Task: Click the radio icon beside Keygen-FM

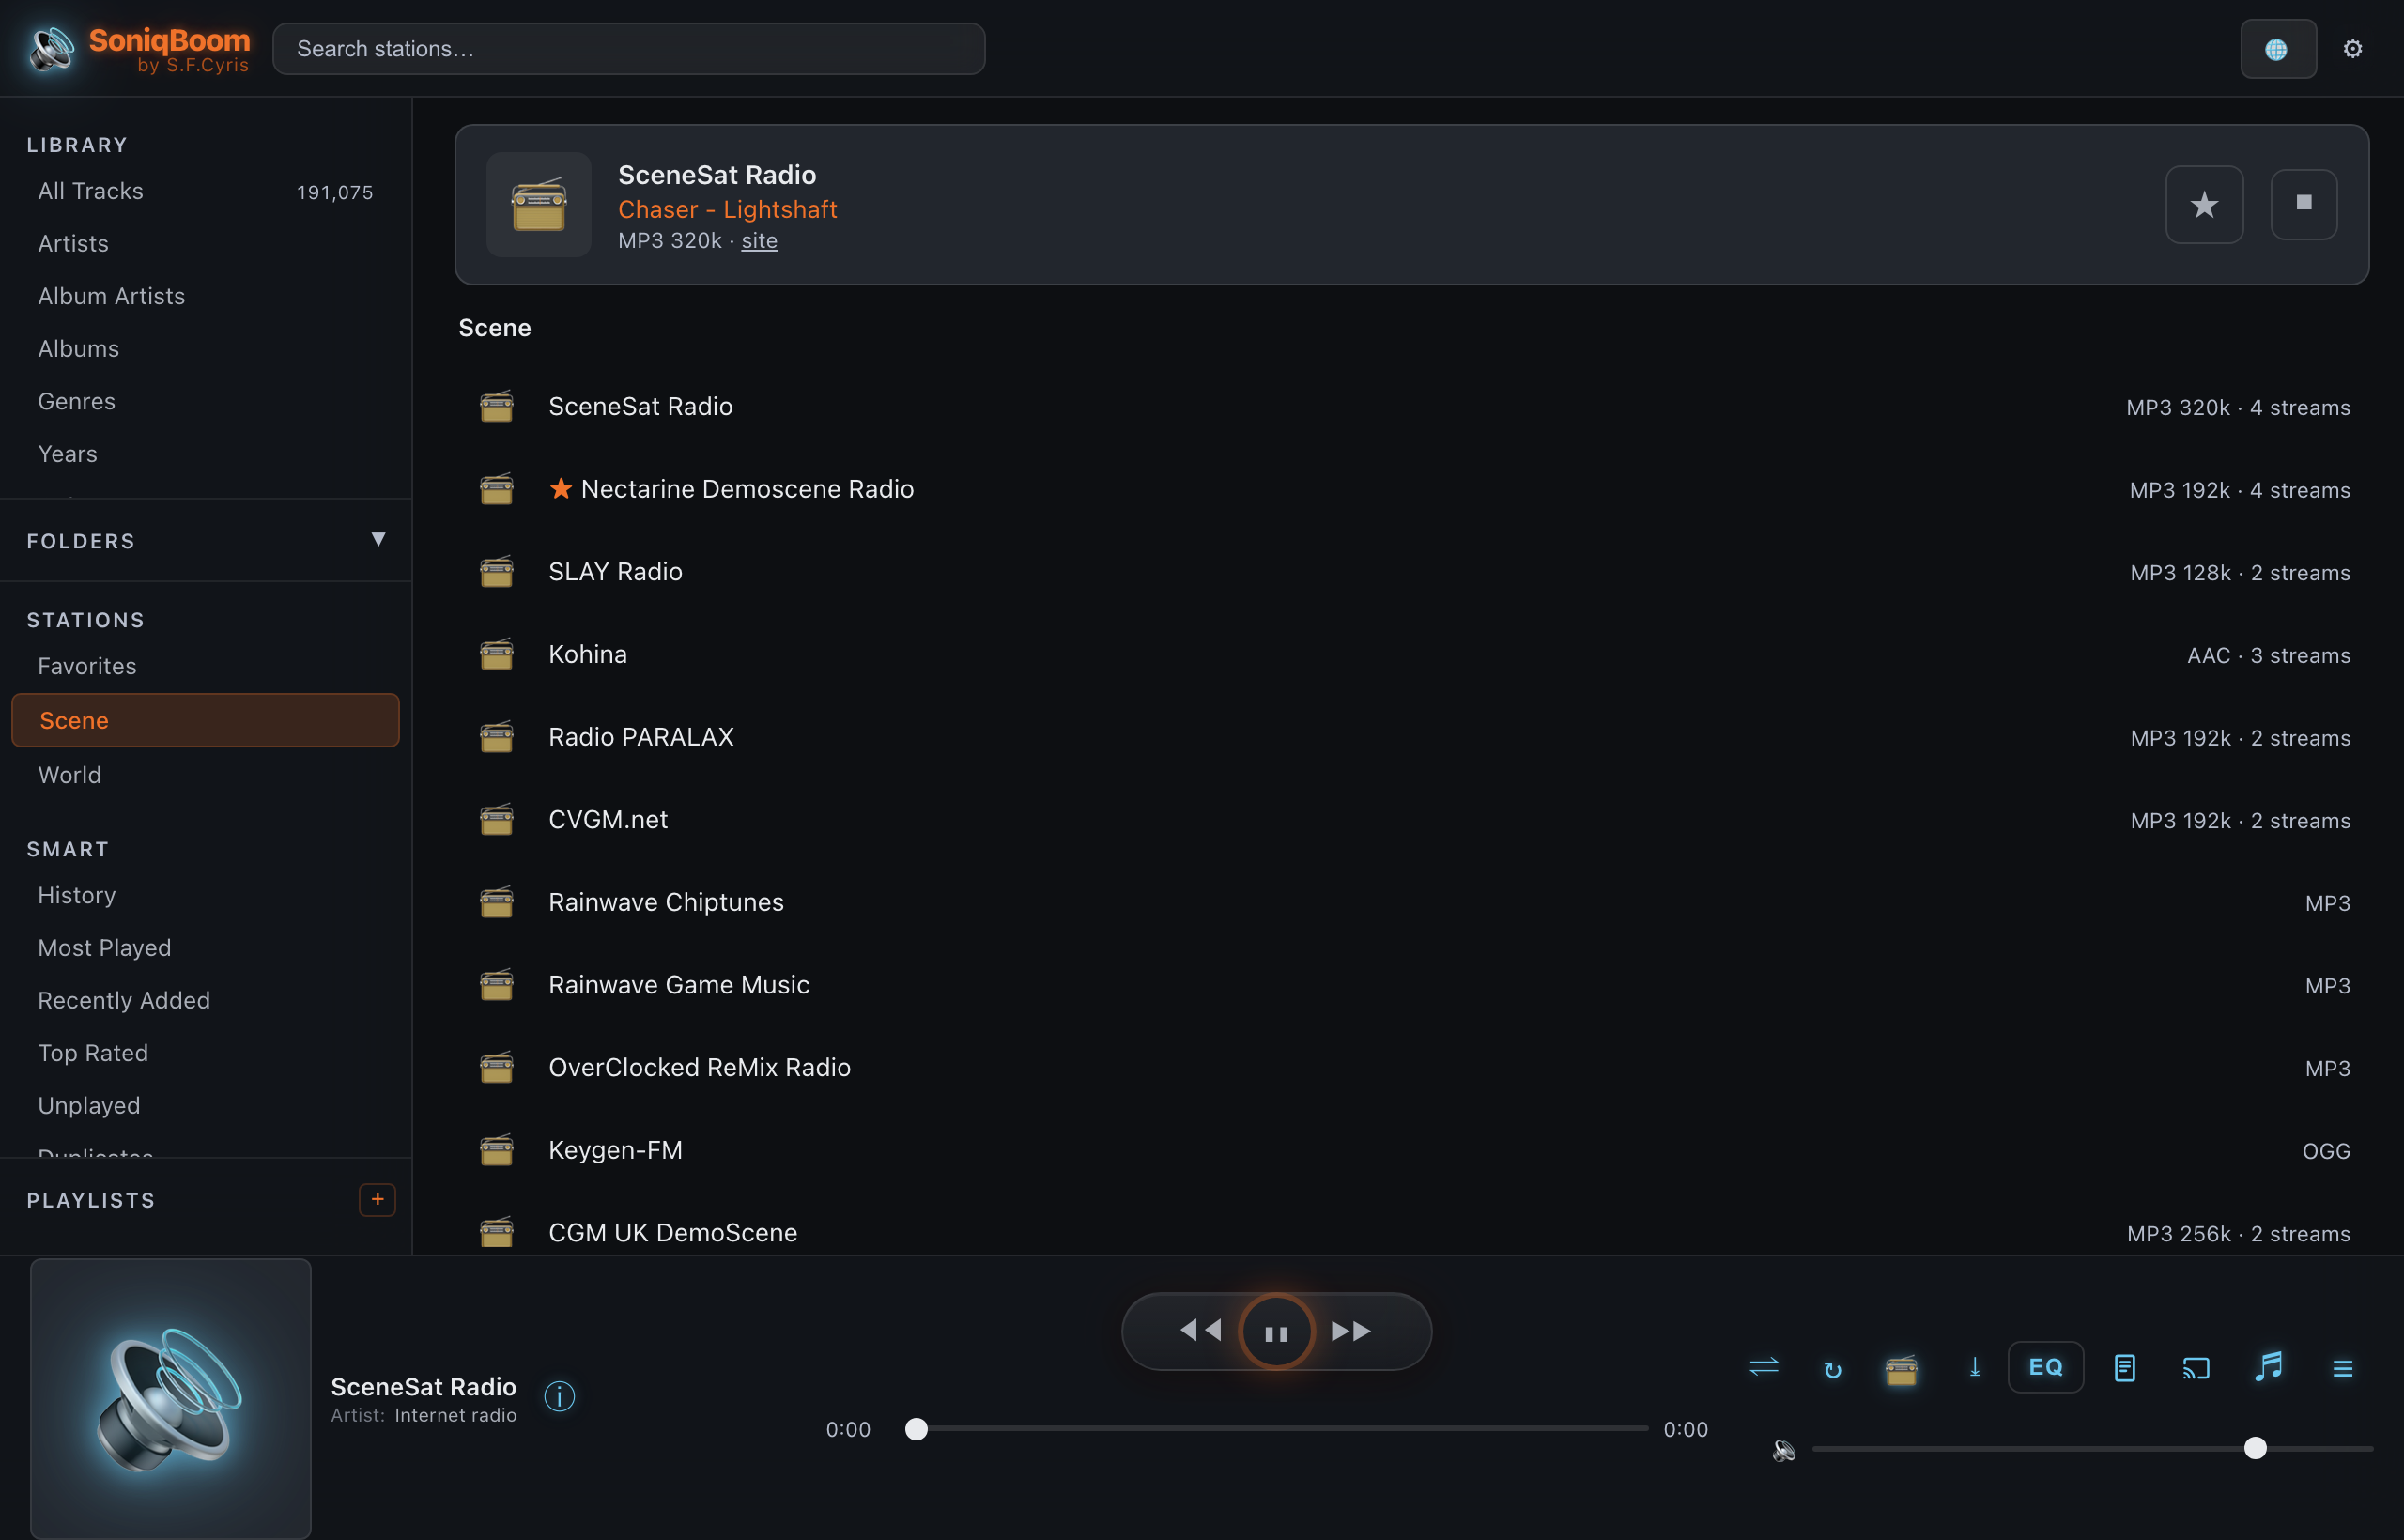Action: [497, 1150]
